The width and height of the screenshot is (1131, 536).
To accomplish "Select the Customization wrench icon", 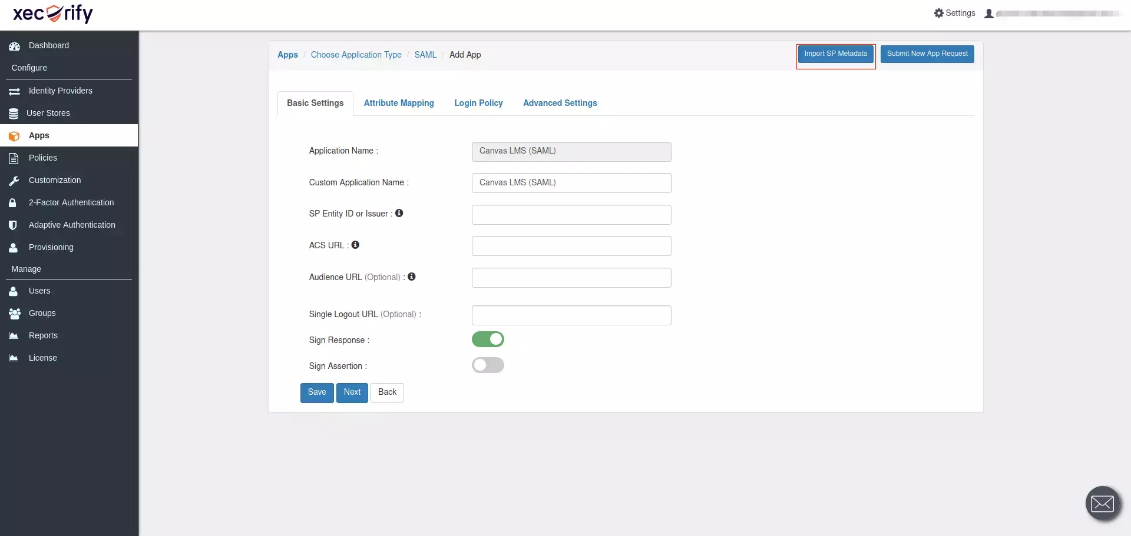I will 14,180.
